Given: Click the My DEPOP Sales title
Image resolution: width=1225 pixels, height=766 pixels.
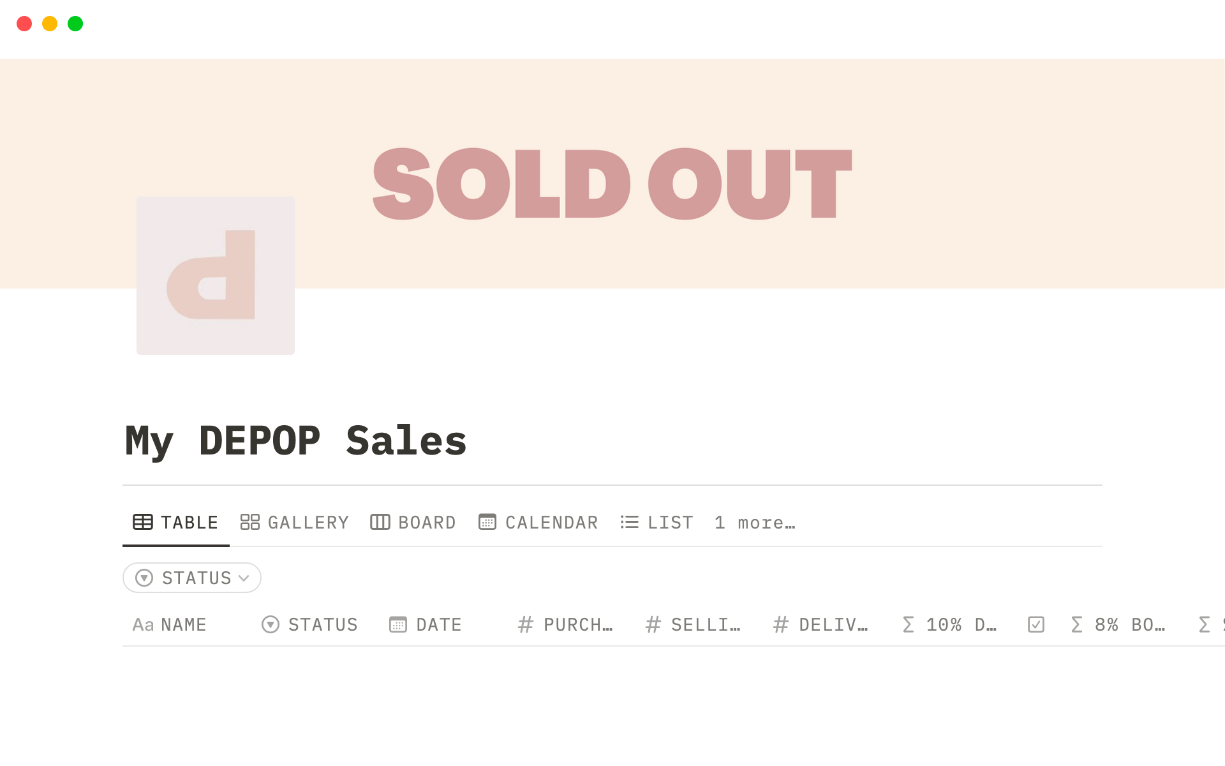Looking at the screenshot, I should tap(296, 440).
